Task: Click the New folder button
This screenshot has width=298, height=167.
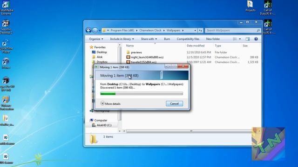Action: coord(213,39)
